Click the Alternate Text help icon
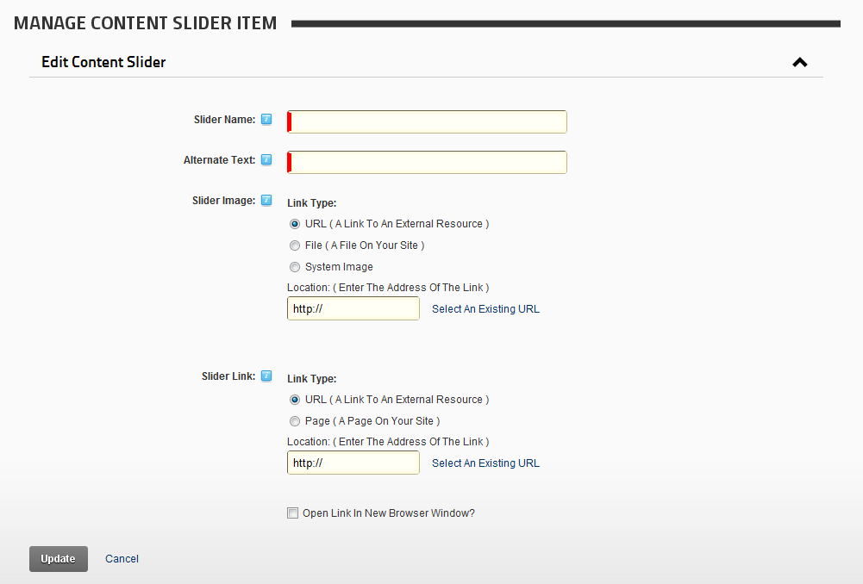863x584 pixels. [x=266, y=160]
